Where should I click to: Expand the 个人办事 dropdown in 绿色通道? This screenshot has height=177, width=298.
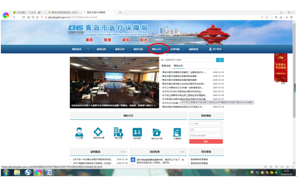[x=205, y=124]
